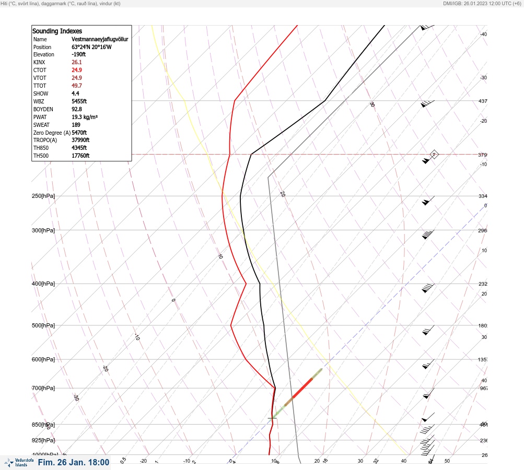524x470 pixels.
Task: Click the LCL tick marker above 850 hPa
Action: pyautogui.click(x=272, y=418)
